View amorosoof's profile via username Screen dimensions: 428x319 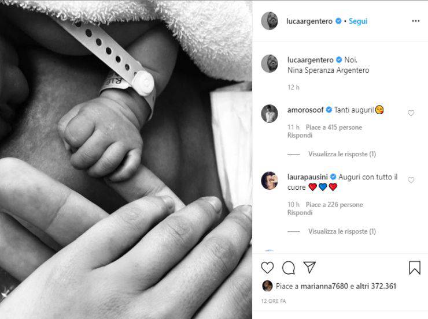click(x=305, y=110)
